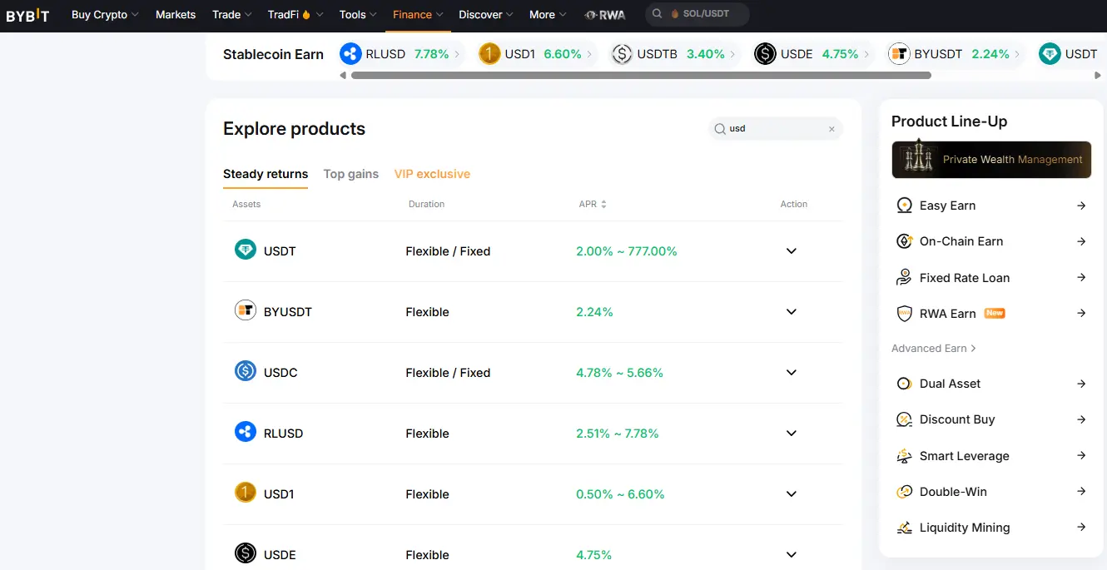Click the Bybit logo
The image size is (1107, 570).
click(27, 15)
